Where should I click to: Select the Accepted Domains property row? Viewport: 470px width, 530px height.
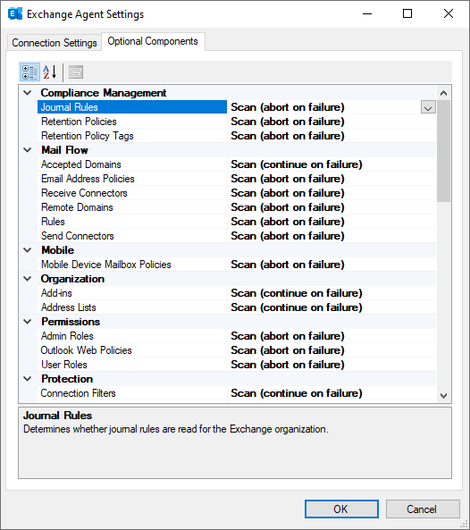click(x=237, y=164)
